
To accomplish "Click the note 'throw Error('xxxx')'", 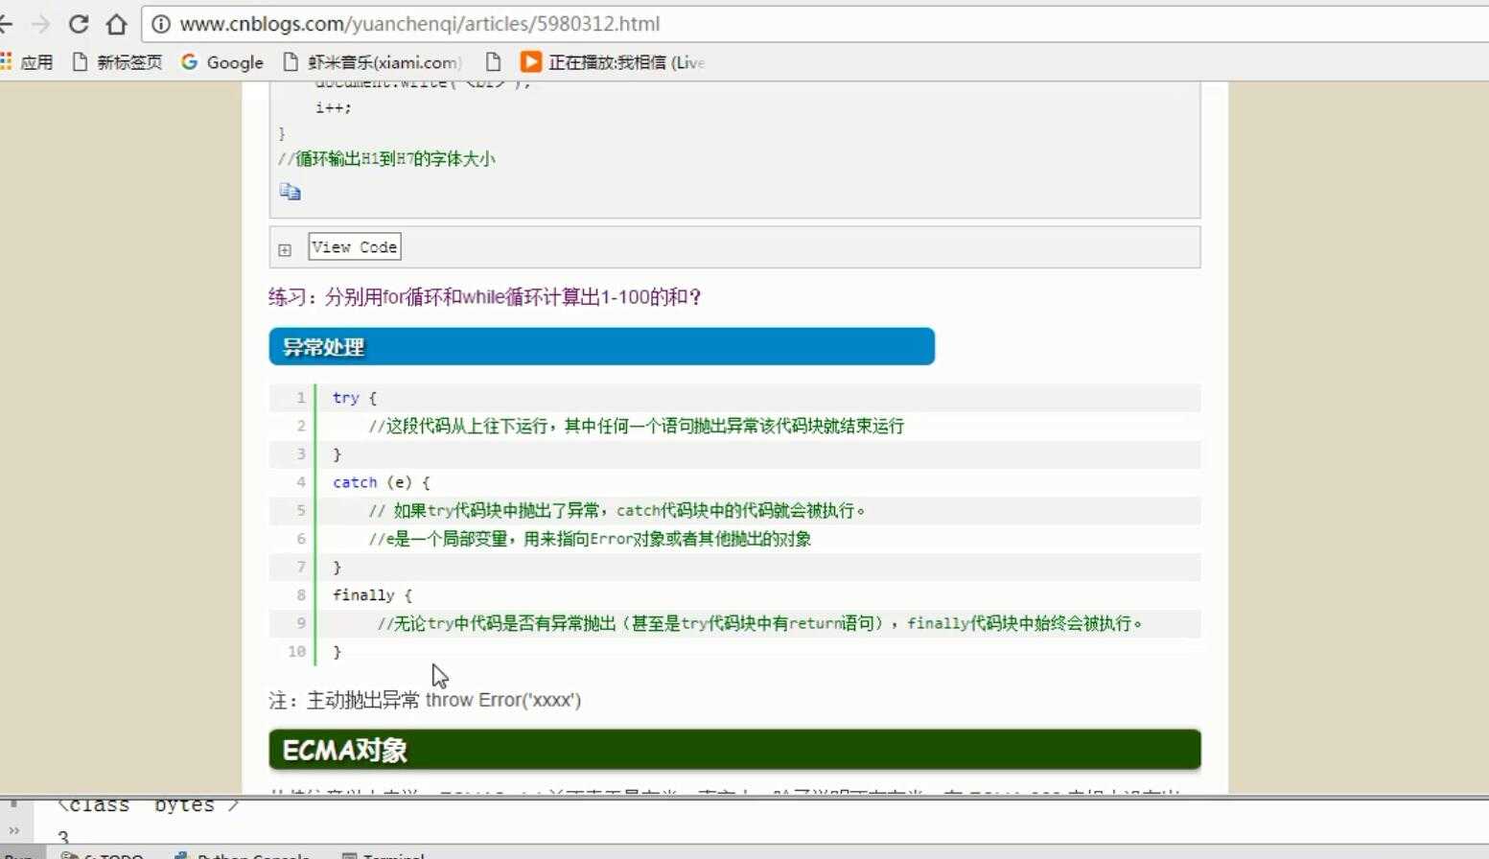I will point(503,700).
